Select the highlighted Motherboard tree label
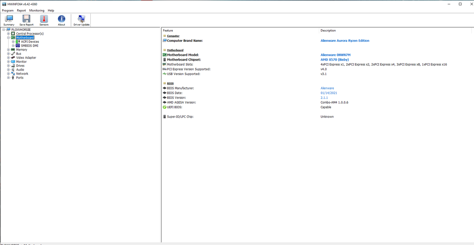Viewport: 474px width, 245px height. point(25,38)
